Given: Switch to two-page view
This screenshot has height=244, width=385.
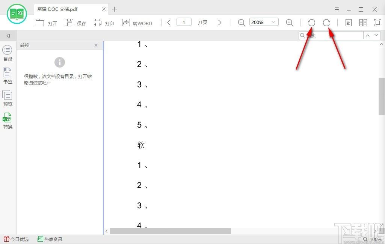Looking at the screenshot, I should pyautogui.click(x=363, y=23).
